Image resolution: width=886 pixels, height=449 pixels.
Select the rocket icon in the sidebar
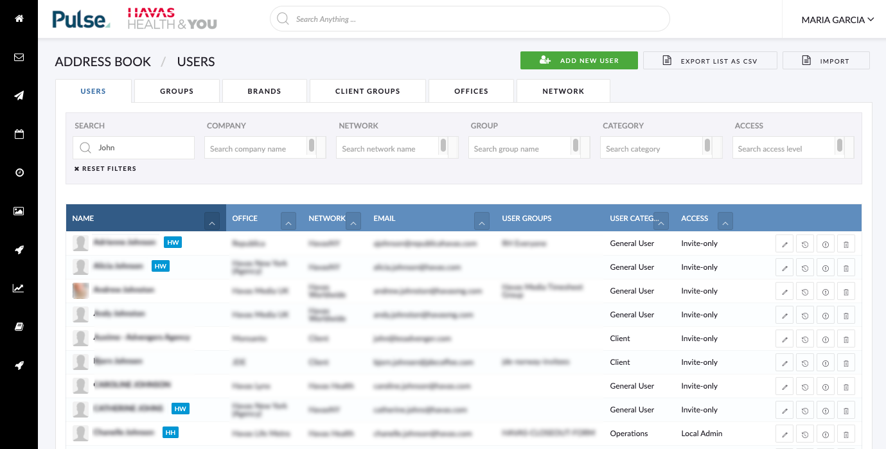[x=19, y=249]
